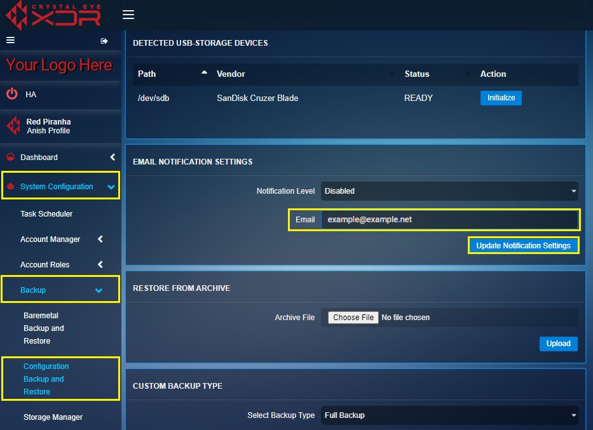Viewport: 593px width, 430px height.
Task: Click the Path column header
Action: (147, 74)
